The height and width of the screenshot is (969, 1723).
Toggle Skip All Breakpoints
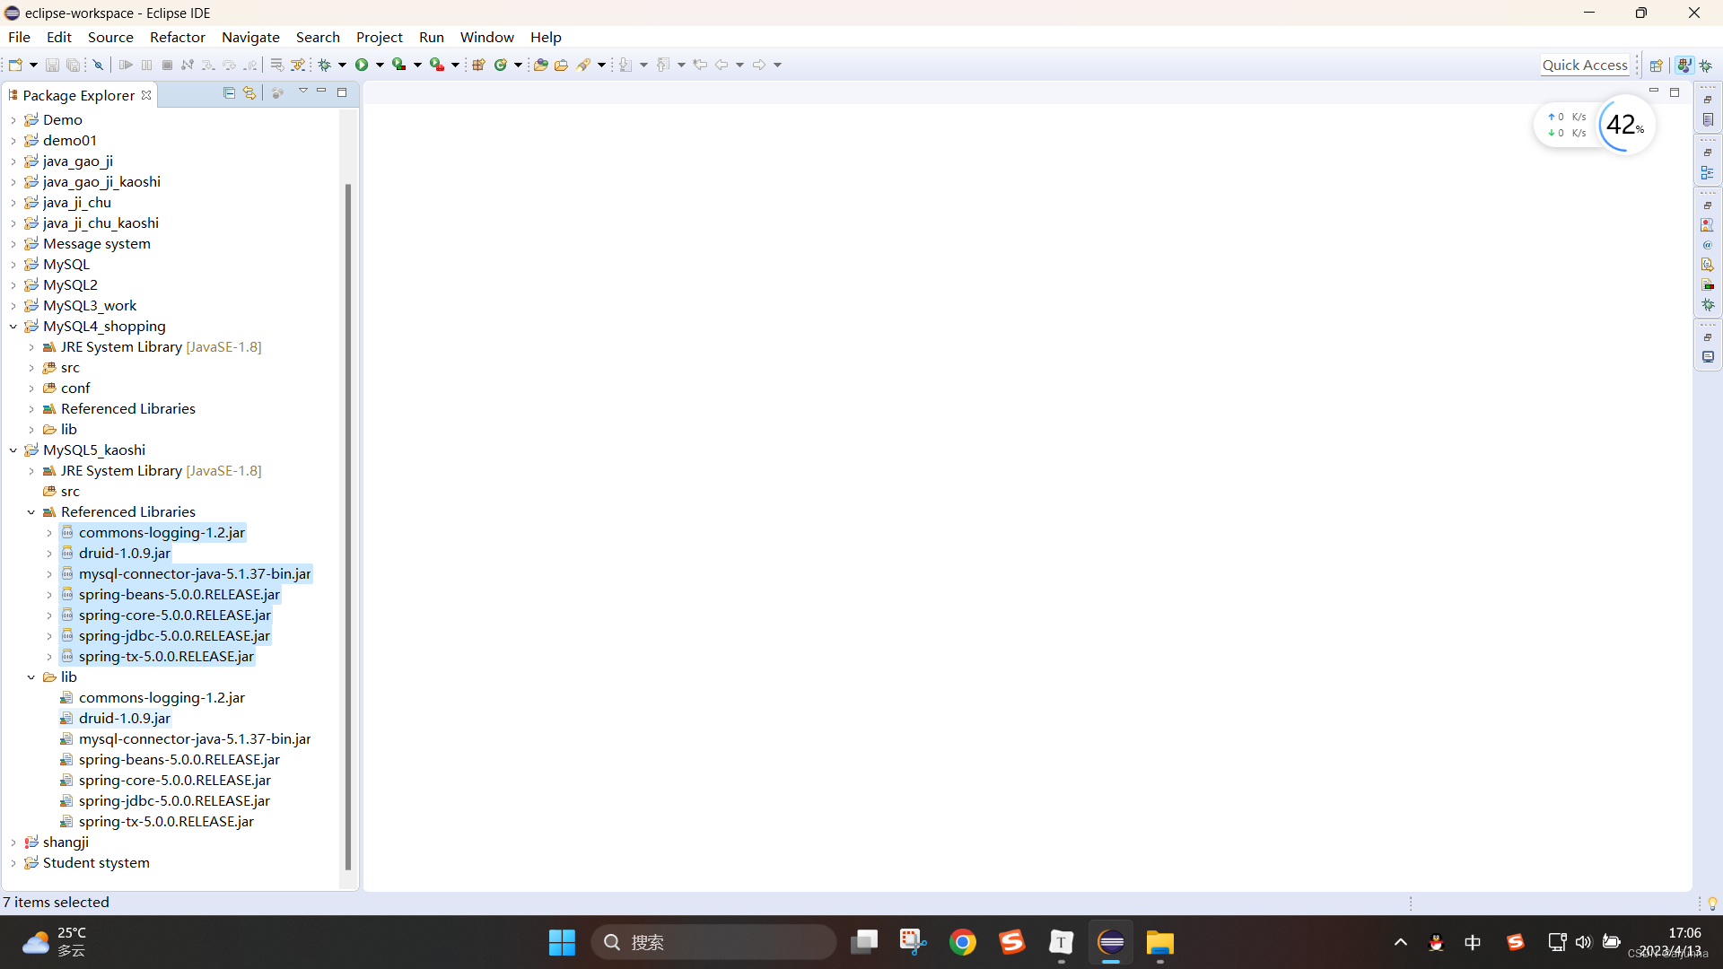pyautogui.click(x=99, y=65)
